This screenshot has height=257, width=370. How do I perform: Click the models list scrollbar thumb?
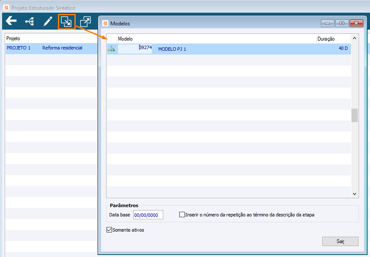354,115
